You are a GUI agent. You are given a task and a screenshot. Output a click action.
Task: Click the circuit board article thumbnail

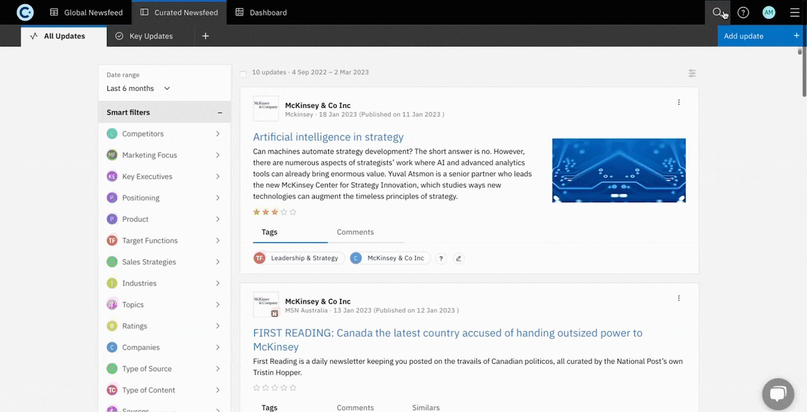(x=619, y=170)
